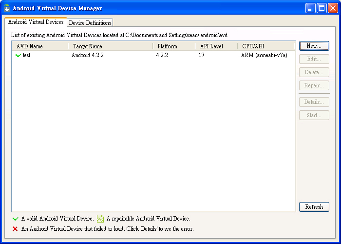This screenshot has height=244, width=341.
Task: Close the Android Virtual Device Manager window
Action: point(333,8)
